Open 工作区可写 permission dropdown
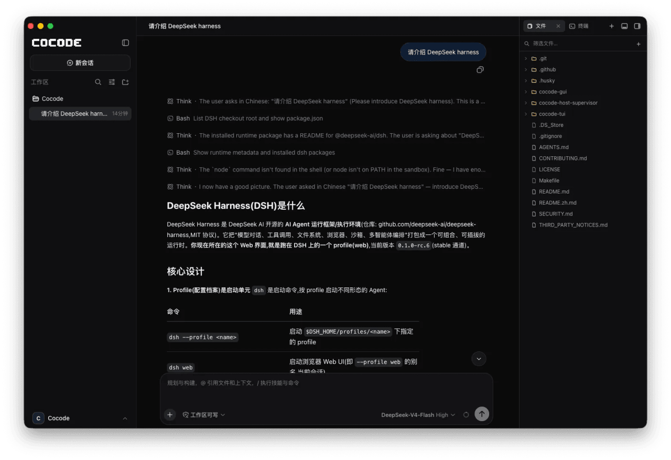This screenshot has height=460, width=671. point(204,414)
